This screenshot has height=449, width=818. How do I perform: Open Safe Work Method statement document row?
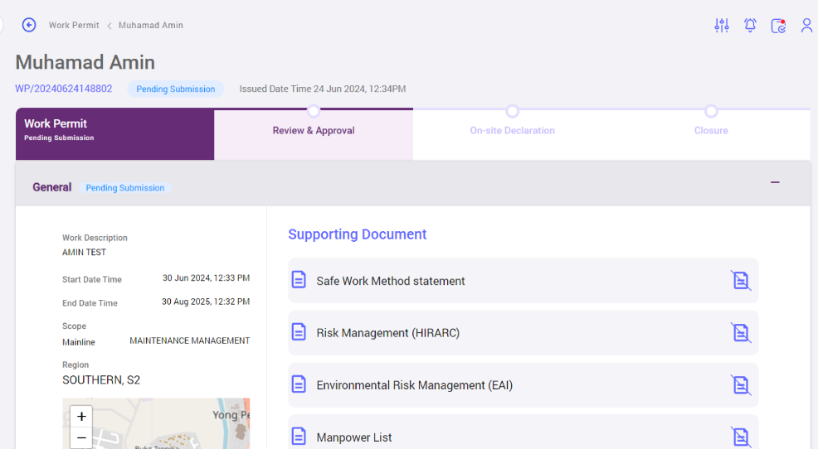(x=523, y=280)
